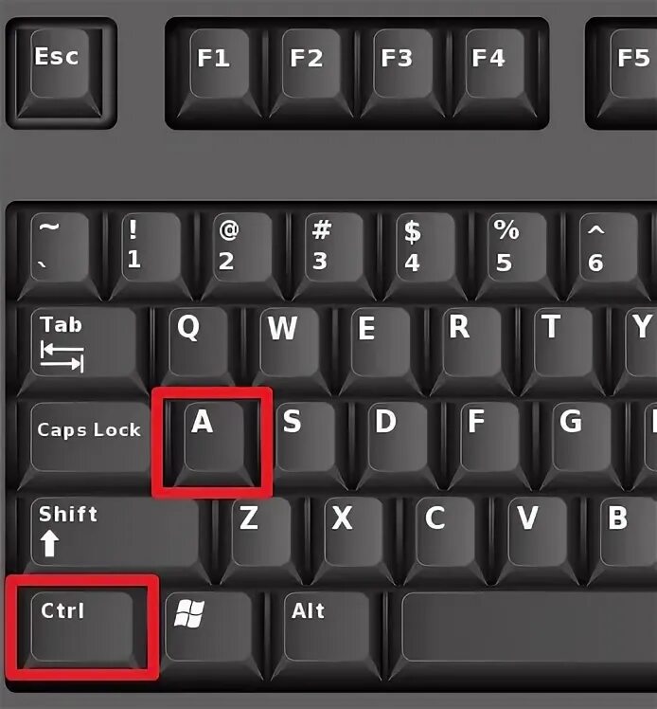Click the 5 key with percent sign
This screenshot has width=657, height=709.
pyautogui.click(x=517, y=254)
